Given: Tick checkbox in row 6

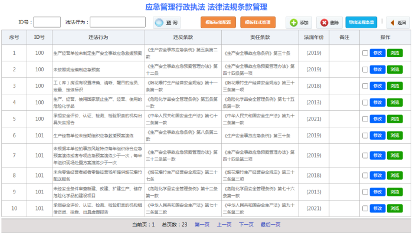Looking at the screenshot, I should tap(365, 135).
